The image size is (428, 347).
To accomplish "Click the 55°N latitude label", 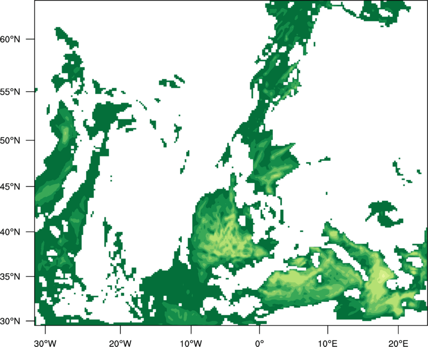I will 10,92.
